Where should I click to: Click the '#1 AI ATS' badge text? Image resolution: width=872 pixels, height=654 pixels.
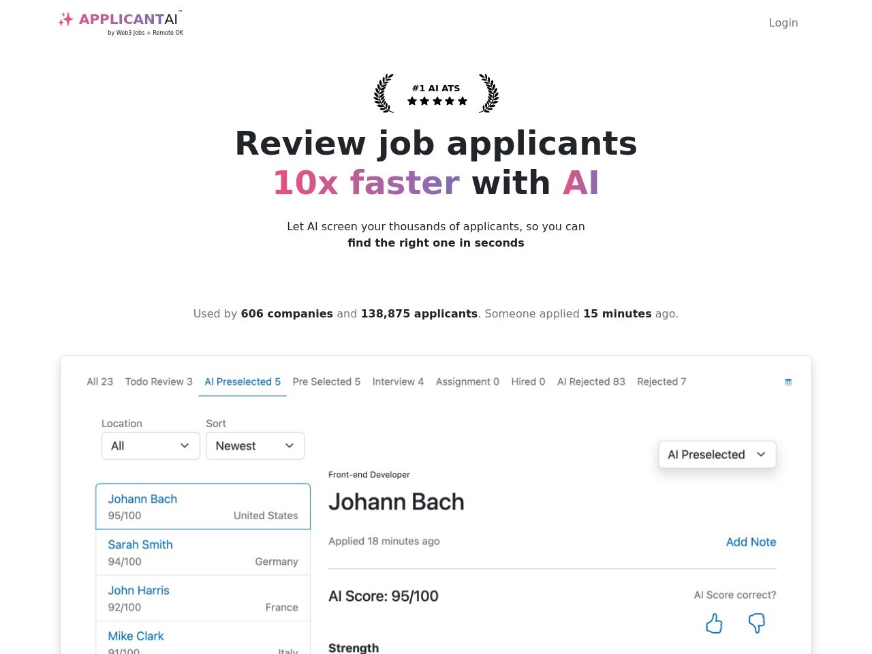click(436, 88)
